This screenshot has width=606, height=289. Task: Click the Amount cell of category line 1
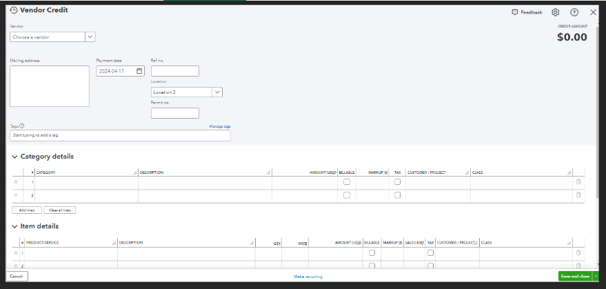tap(305, 182)
